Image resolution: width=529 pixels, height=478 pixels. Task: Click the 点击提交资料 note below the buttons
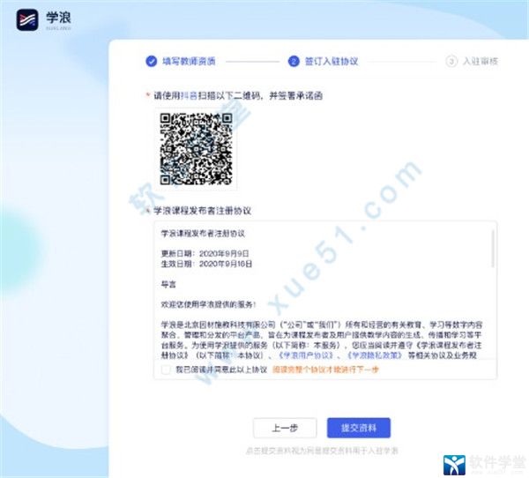(322, 451)
